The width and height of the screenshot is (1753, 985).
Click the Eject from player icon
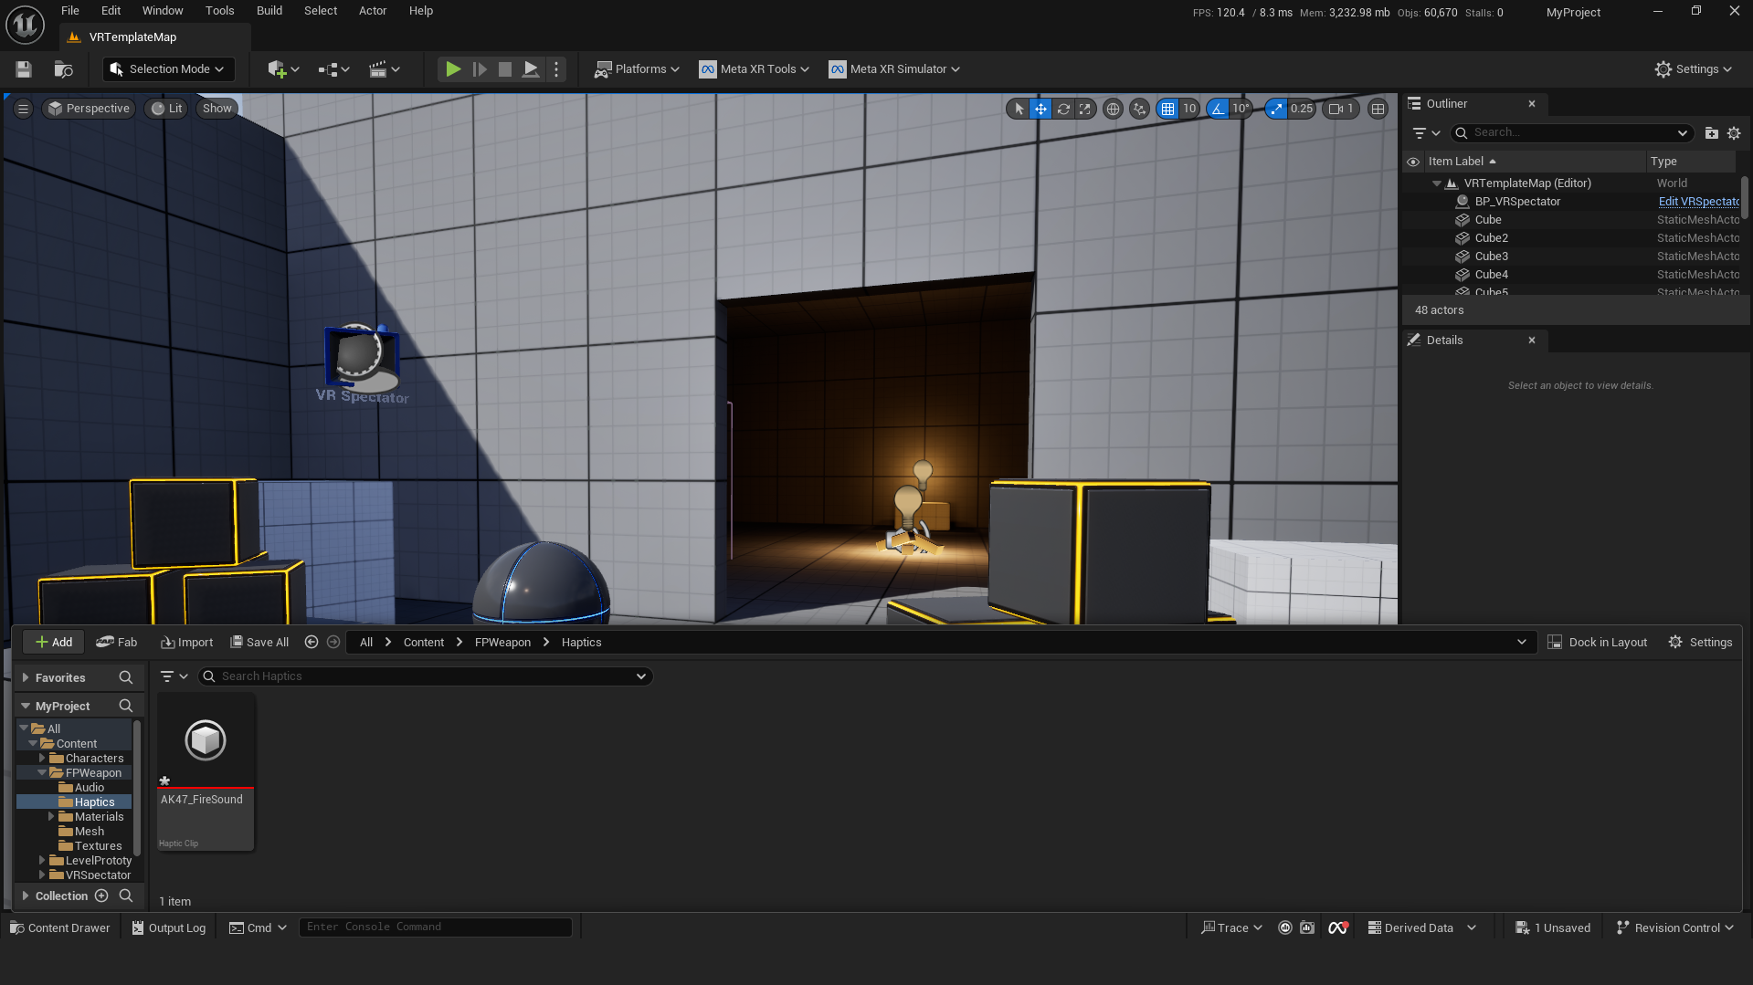[530, 69]
